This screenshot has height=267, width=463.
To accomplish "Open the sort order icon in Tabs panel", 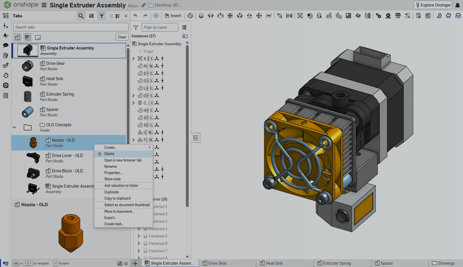I will point(91,16).
